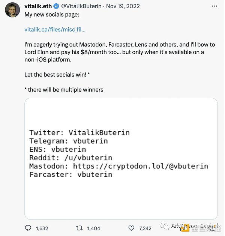Click the "Let the best socials win!" text
Image resolution: width=225 pixels, height=236 pixels.
point(57,75)
